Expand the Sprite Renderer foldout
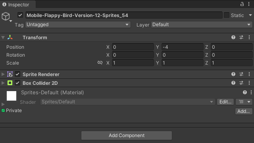This screenshot has width=254, height=143. point(3,74)
